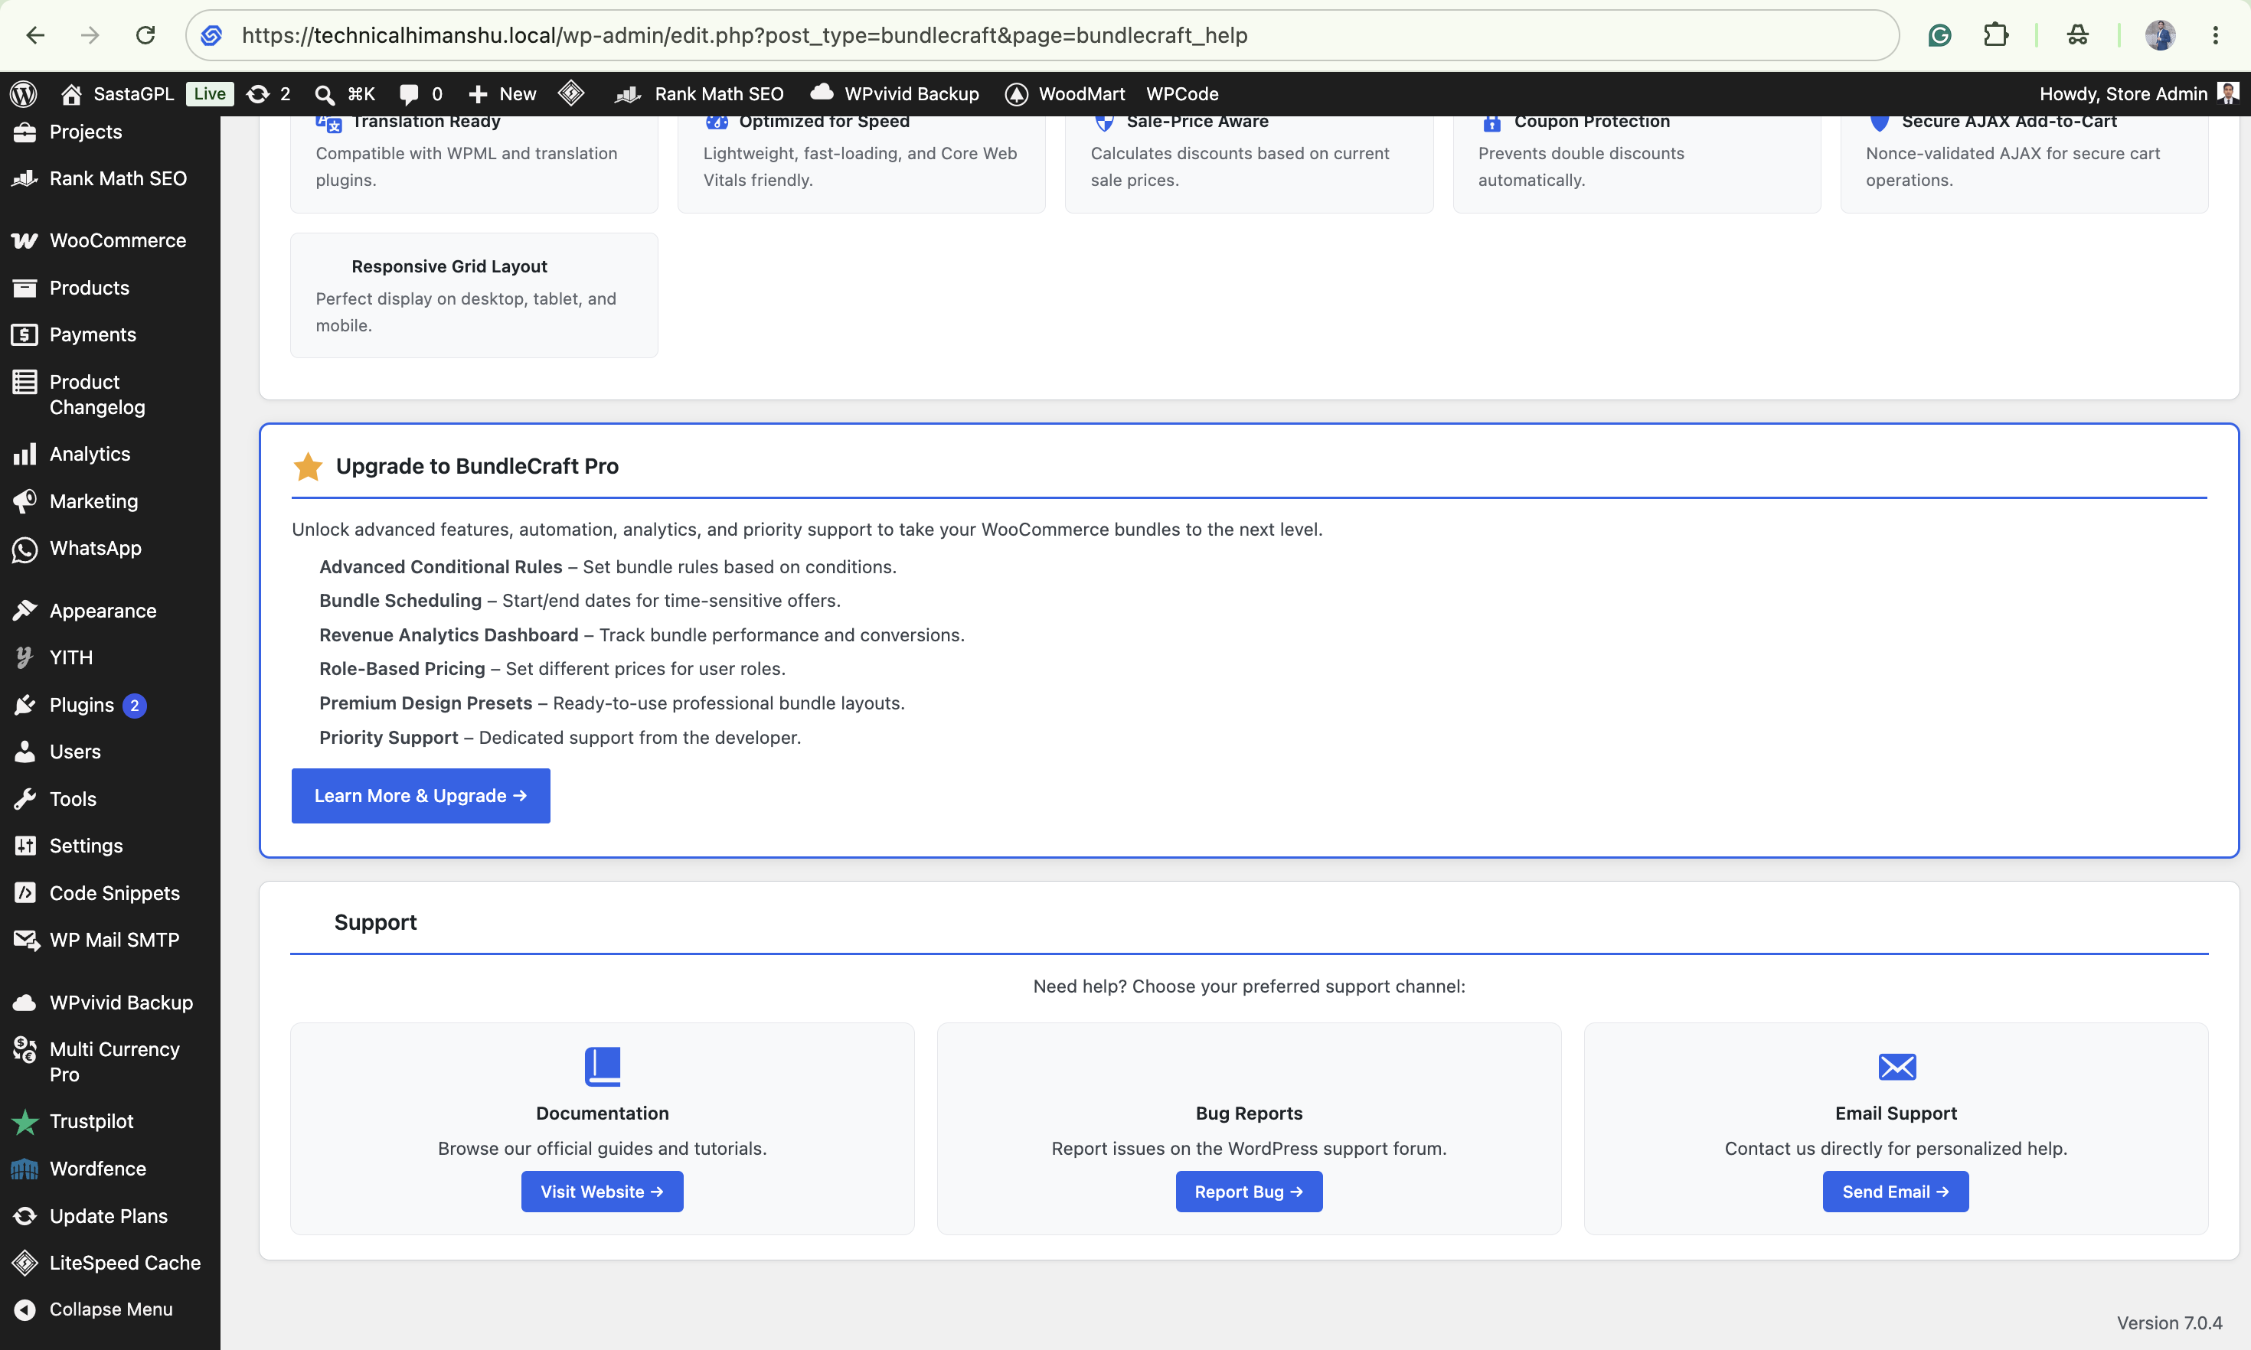The width and height of the screenshot is (2251, 1350).
Task: Open Plugins with 2 updates badge
Action: (110, 705)
